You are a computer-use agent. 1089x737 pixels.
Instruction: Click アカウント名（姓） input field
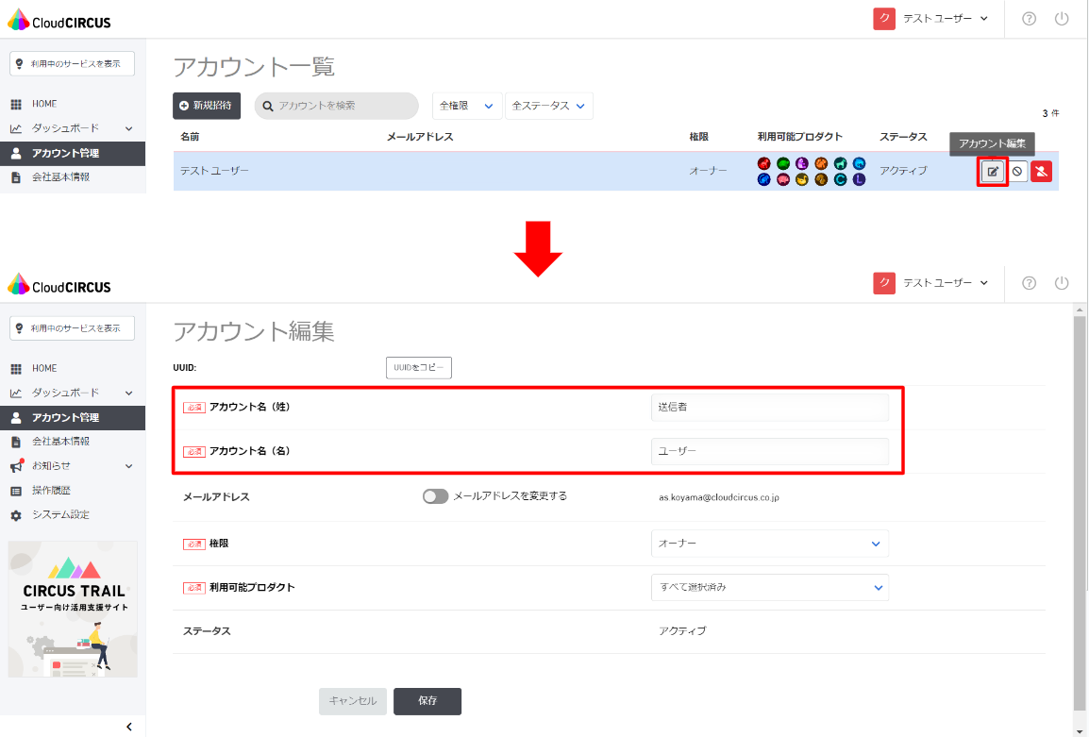tap(769, 407)
